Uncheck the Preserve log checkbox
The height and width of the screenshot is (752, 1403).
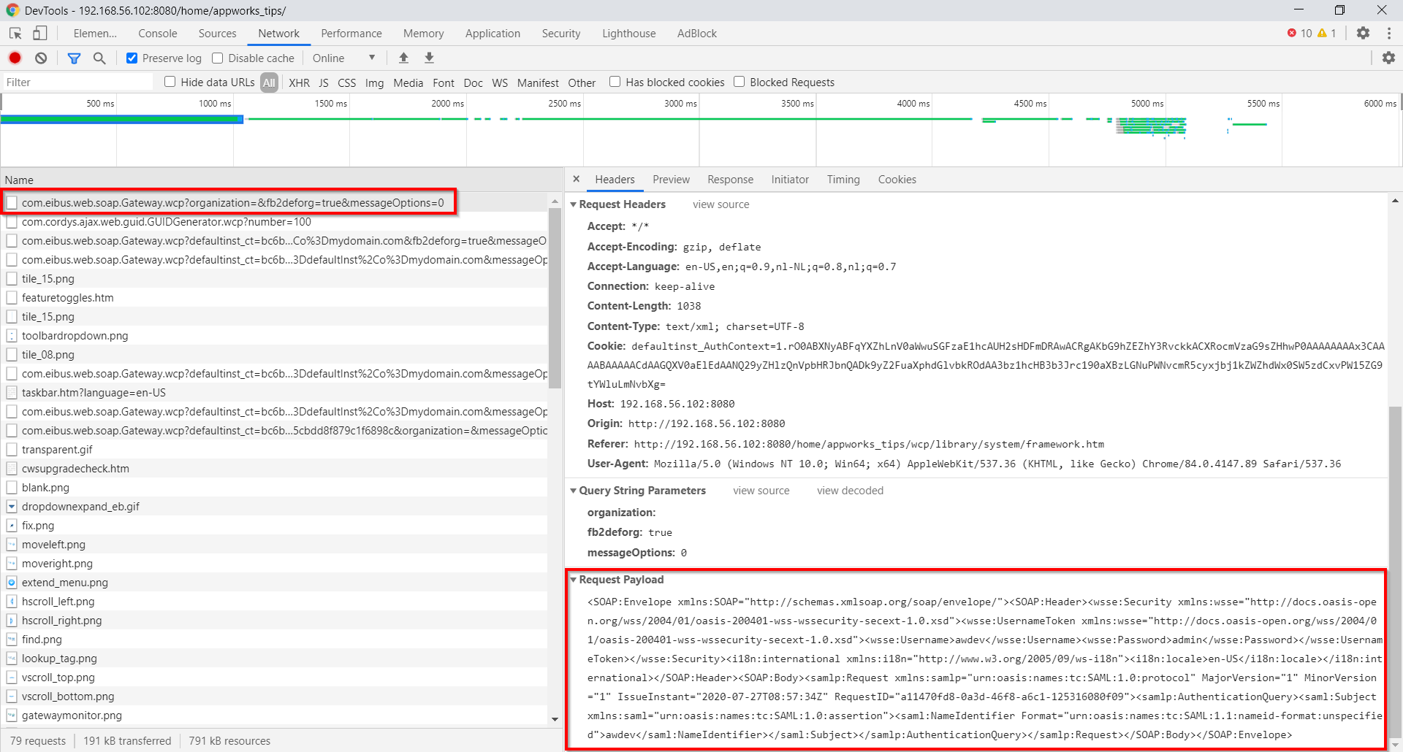click(x=132, y=58)
